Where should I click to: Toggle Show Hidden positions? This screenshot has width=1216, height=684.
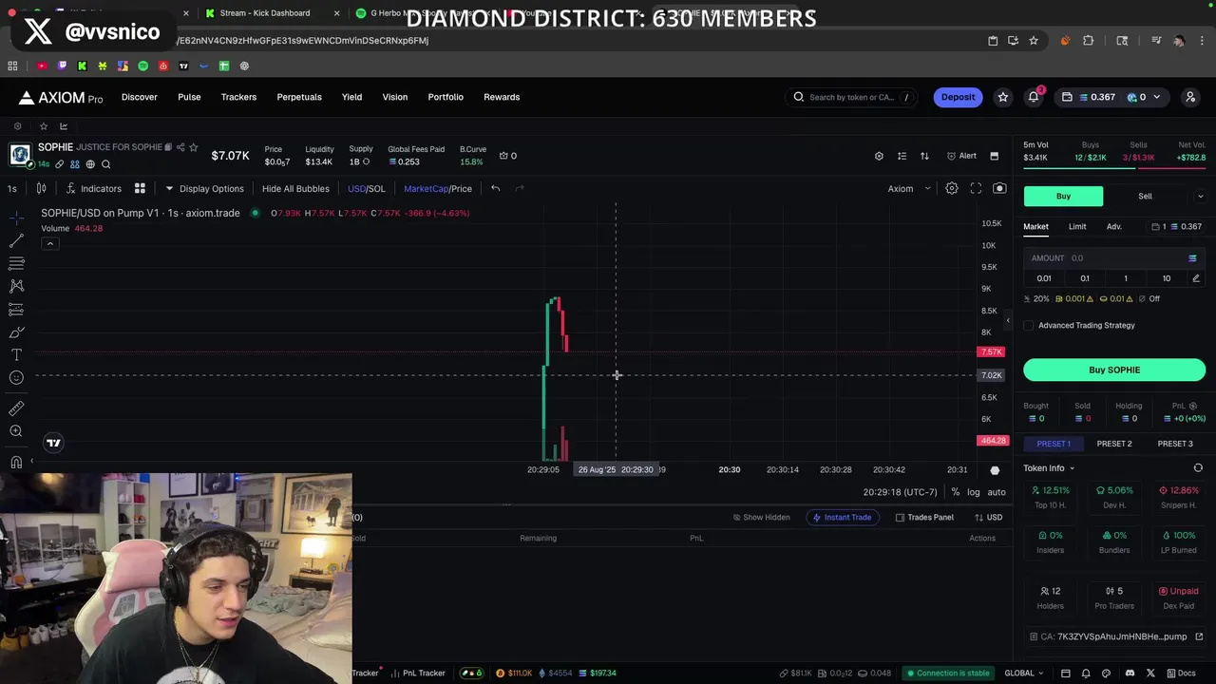761,518
